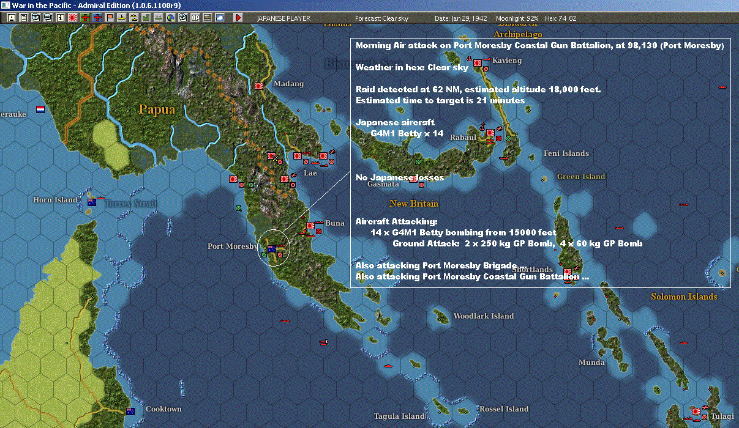The height and width of the screenshot is (428, 739).
Task: Click the 'Munda' map label
Action: click(591, 363)
